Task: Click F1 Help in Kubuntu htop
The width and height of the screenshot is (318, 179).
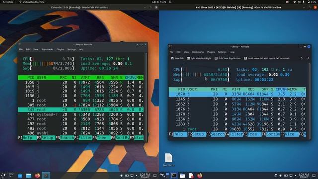Action: (27, 138)
